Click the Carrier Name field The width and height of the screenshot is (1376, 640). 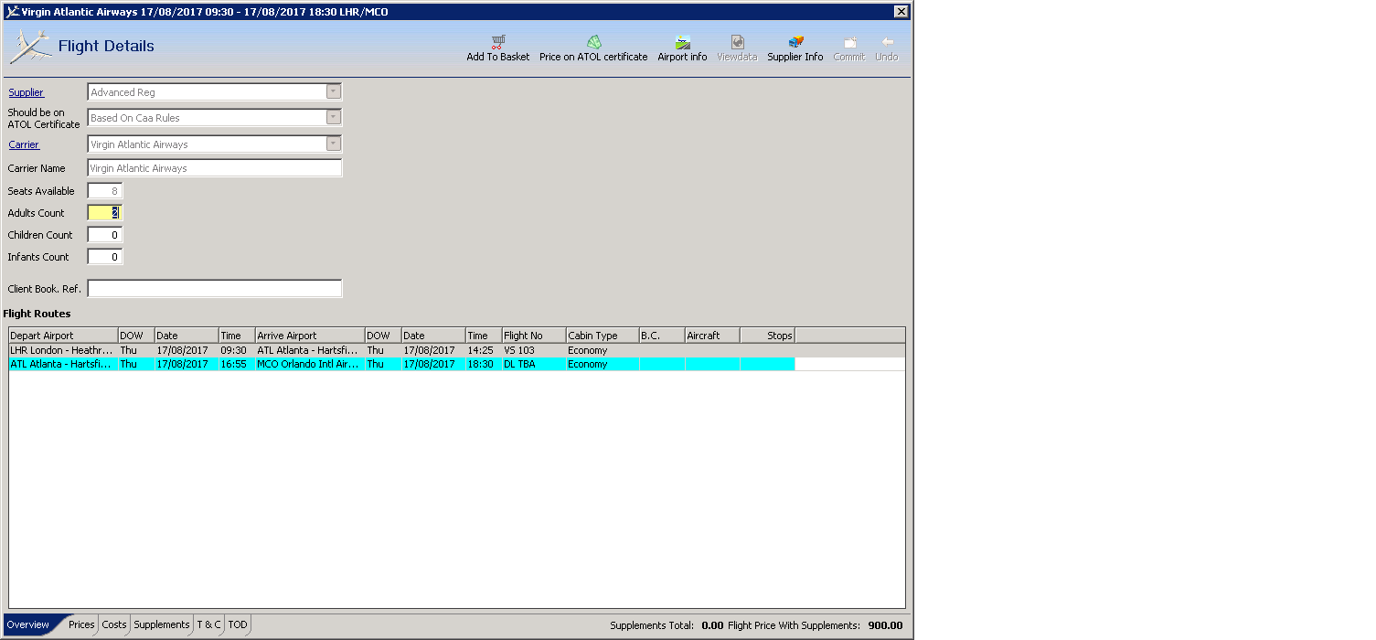pyautogui.click(x=215, y=168)
